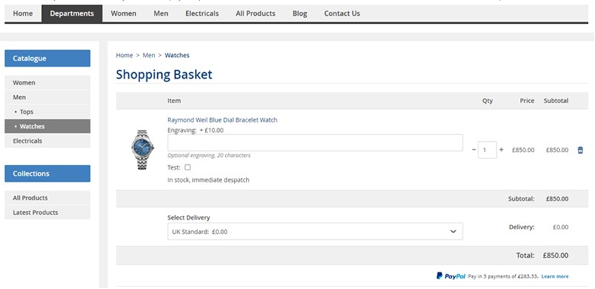This screenshot has height=289, width=595.
Task: Click the PayPal logo
Action: point(451,276)
